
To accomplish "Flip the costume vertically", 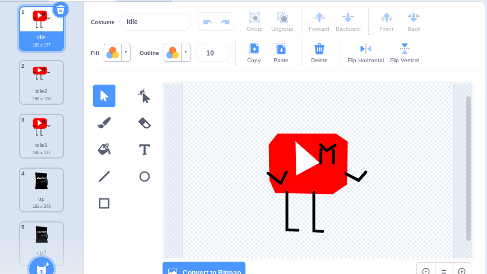I will point(405,53).
